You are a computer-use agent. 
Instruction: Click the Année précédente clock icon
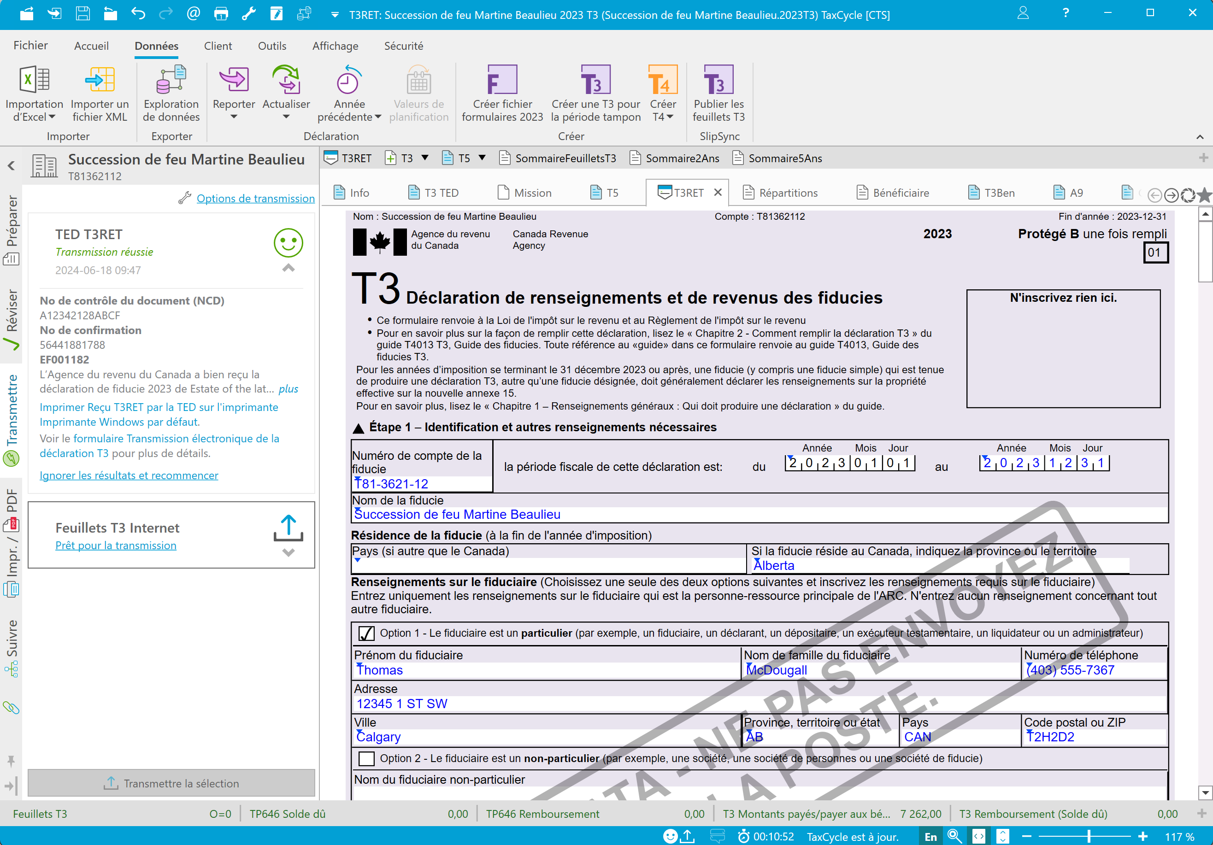[x=349, y=80]
